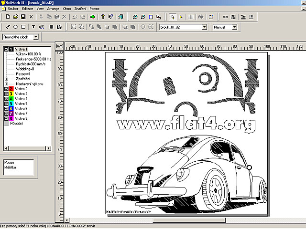Select the rectangle drawing tool

pyautogui.click(x=23, y=27)
